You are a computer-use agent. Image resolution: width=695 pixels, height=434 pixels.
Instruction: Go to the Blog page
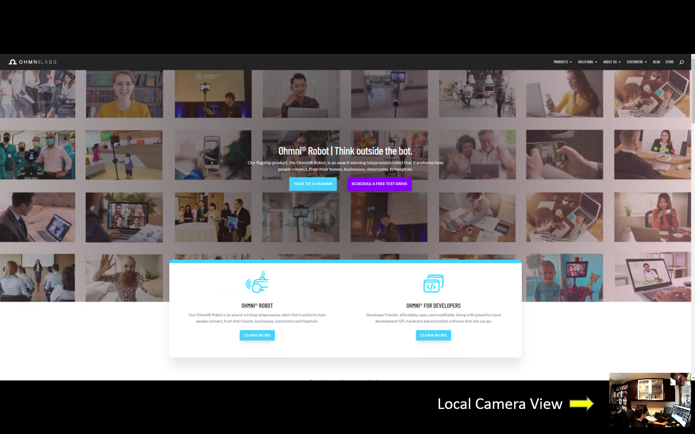coord(656,62)
